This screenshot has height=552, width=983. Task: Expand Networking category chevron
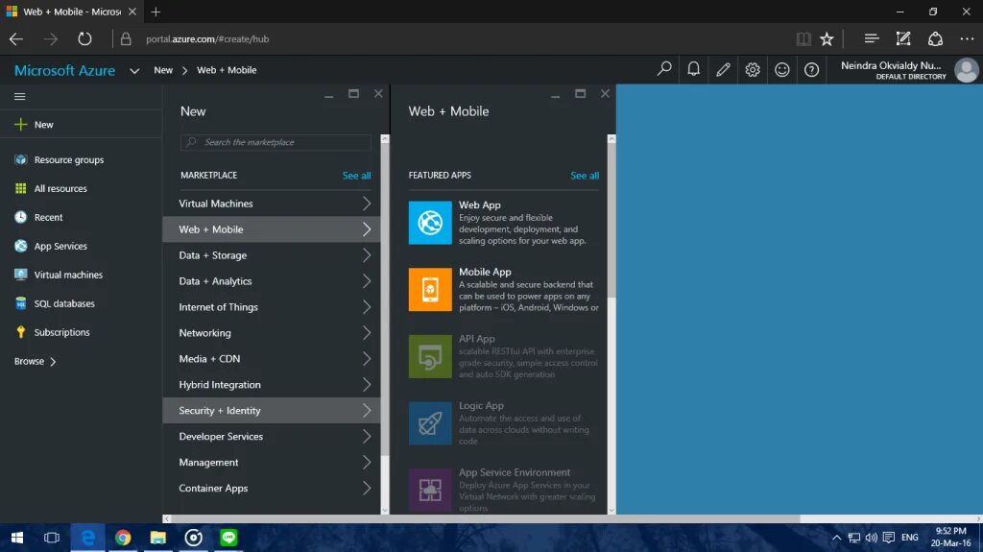pos(367,332)
